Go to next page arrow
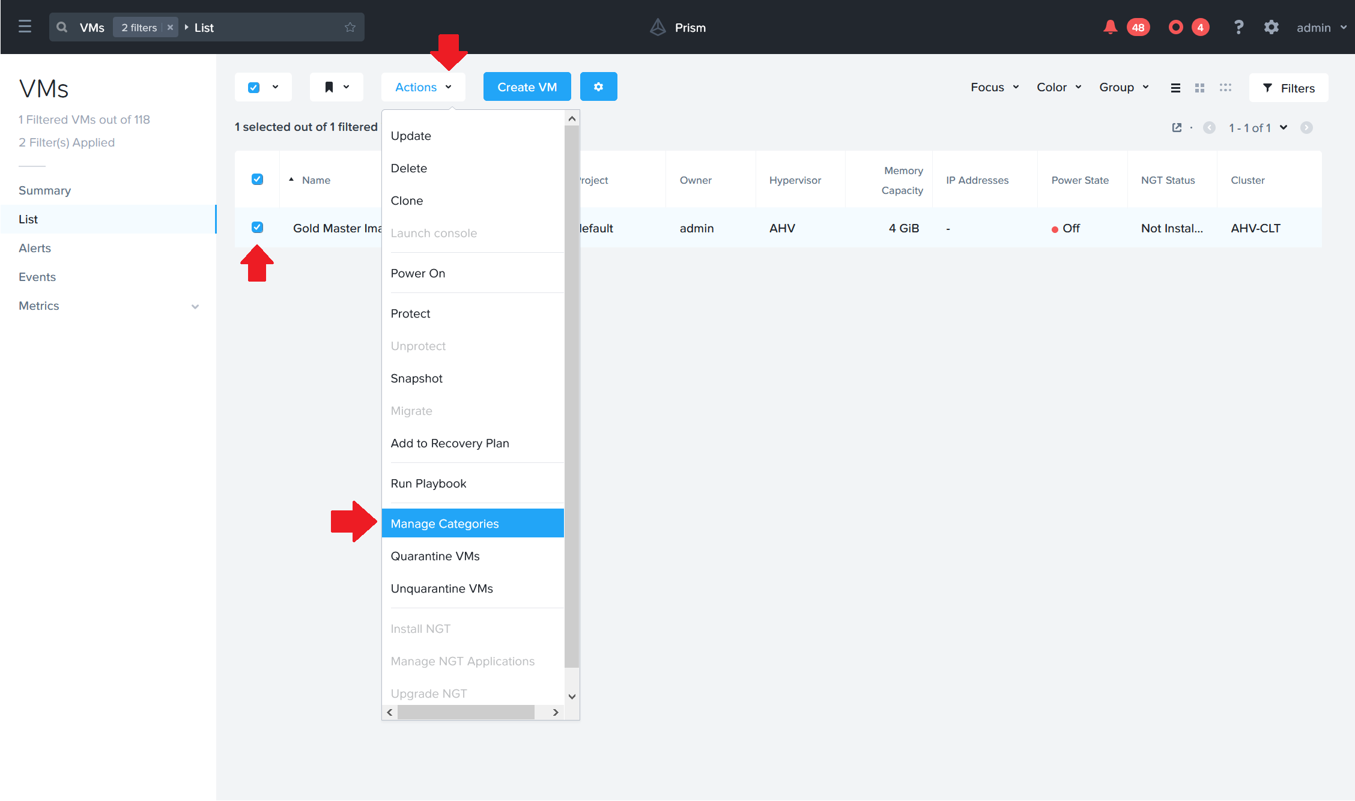 pyautogui.click(x=1306, y=128)
